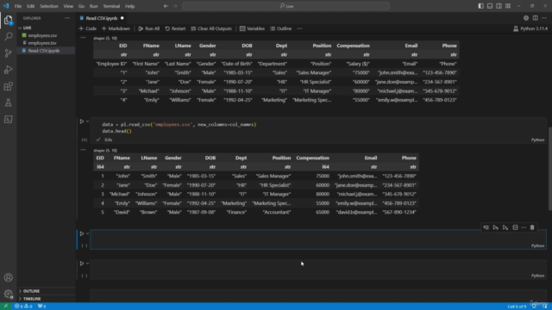
Task: Open the Extensions view
Action: (x=8, y=86)
